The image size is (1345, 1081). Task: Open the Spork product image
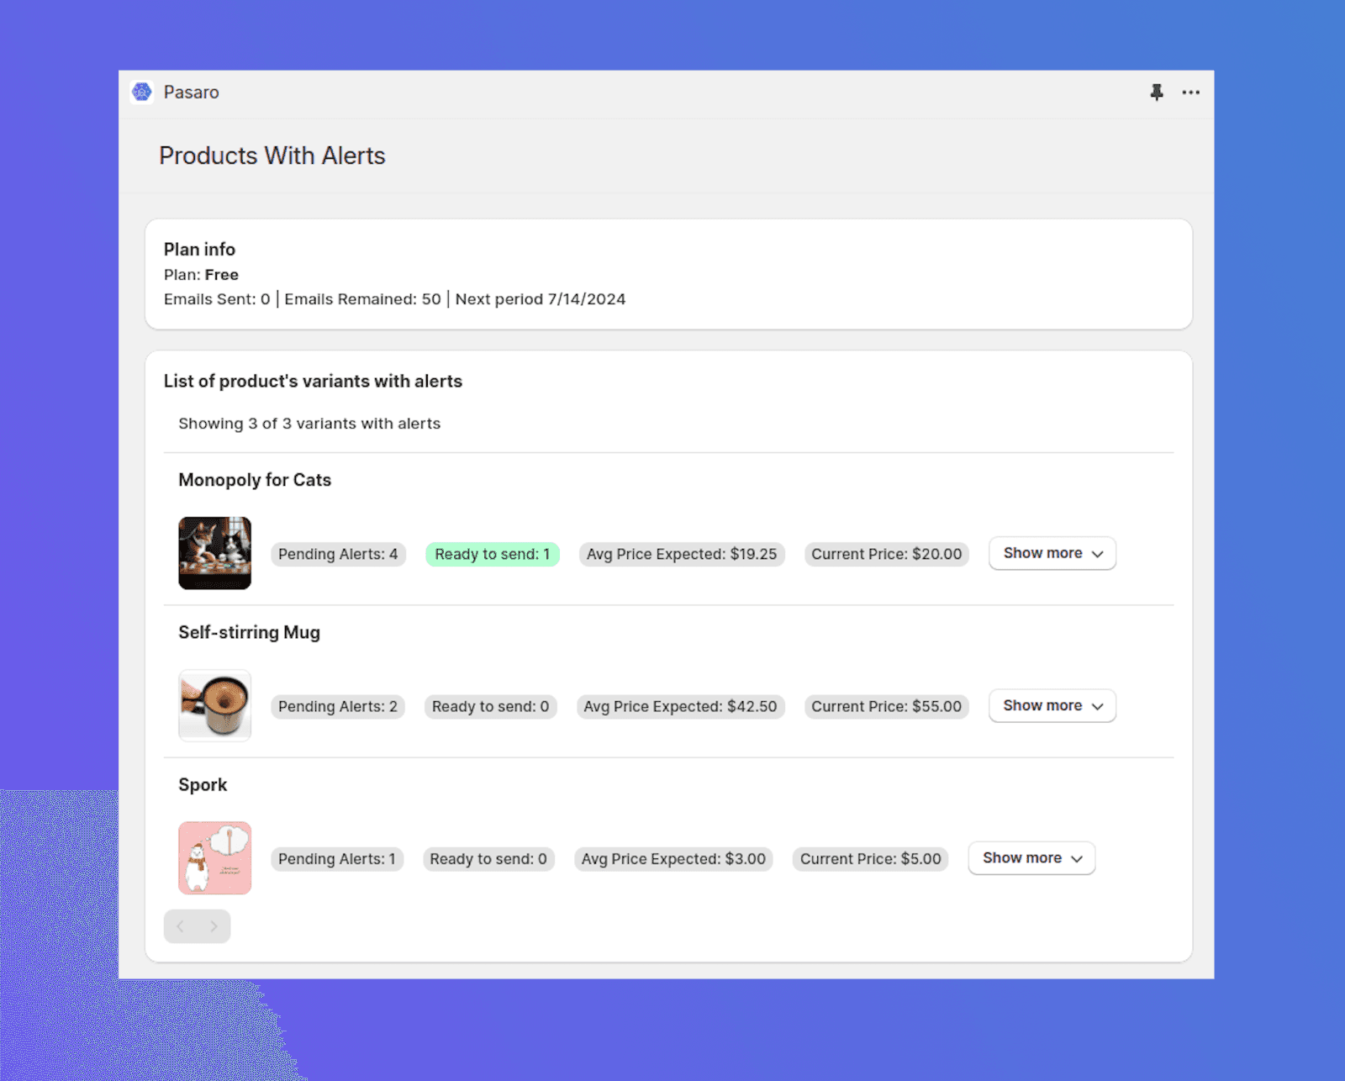click(214, 857)
